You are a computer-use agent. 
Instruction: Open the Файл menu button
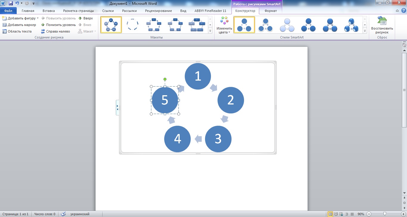point(8,11)
